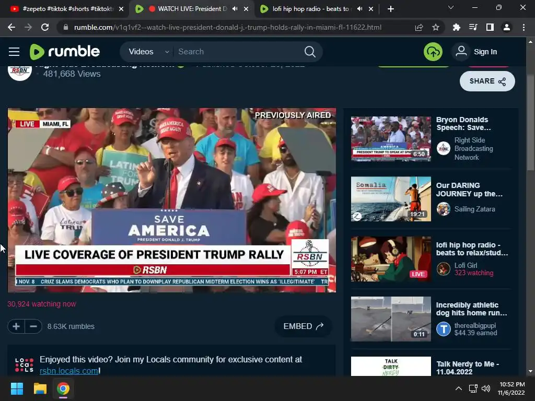Upvote the video with the plus button
The height and width of the screenshot is (401, 535).
[x=16, y=326]
